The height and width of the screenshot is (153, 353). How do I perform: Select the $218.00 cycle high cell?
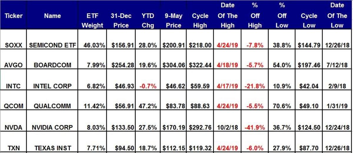pyautogui.click(x=200, y=46)
